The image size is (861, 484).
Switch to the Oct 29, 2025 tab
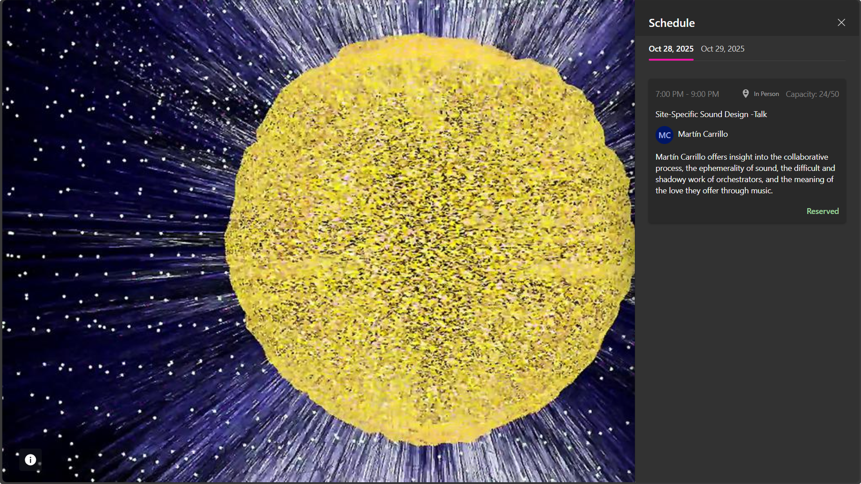pyautogui.click(x=722, y=49)
